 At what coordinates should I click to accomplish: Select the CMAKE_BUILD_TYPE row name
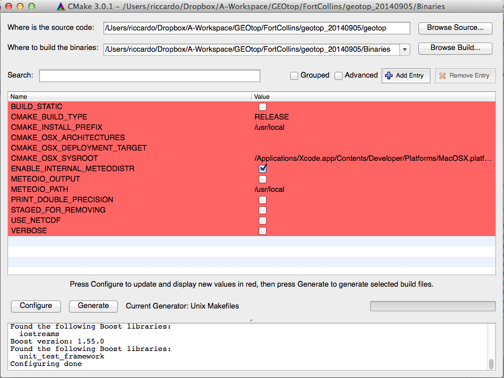pos(49,117)
